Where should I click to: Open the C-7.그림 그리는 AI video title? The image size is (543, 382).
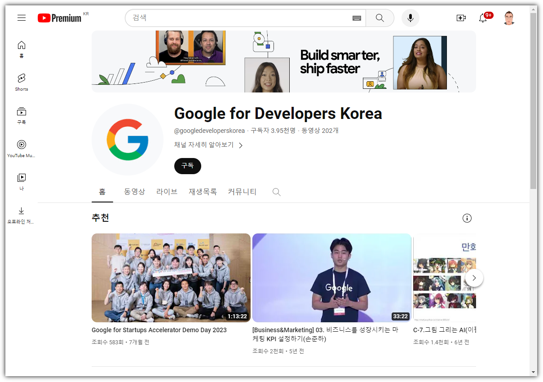coord(444,330)
